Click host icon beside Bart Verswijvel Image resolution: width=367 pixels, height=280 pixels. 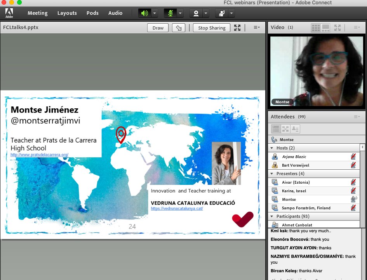pos(275,165)
